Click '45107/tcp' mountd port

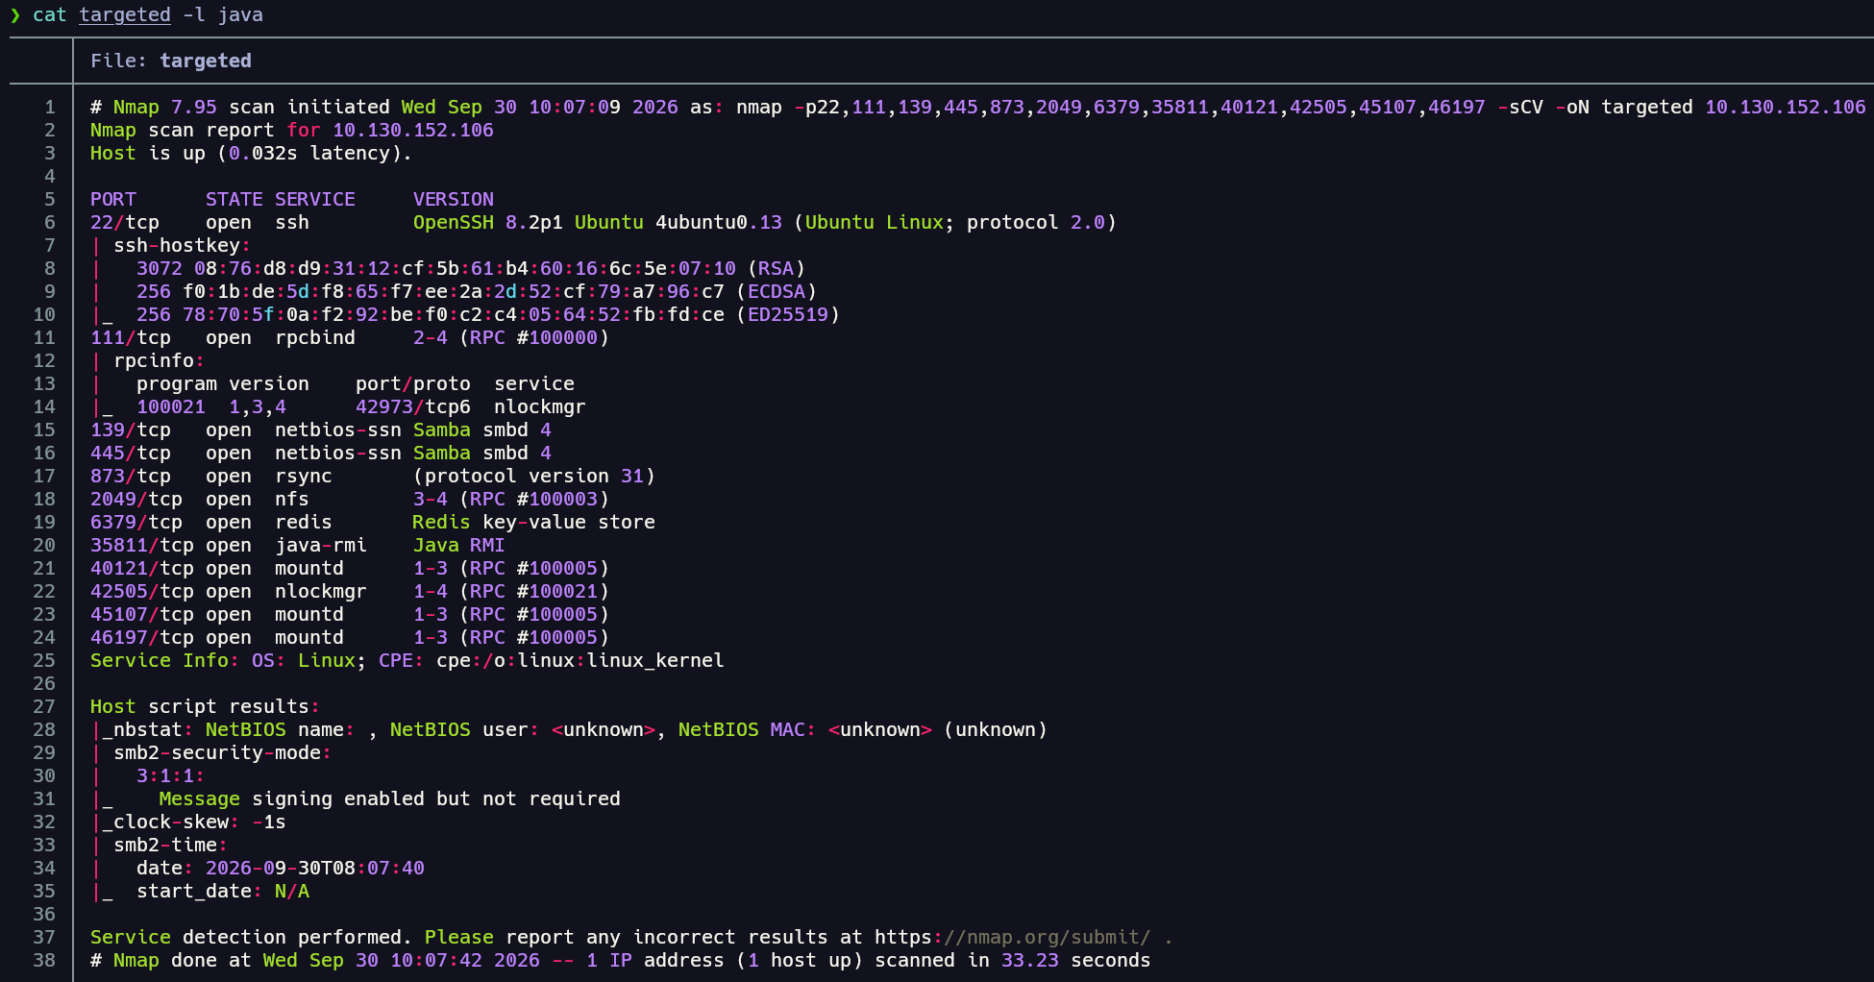tap(142, 614)
